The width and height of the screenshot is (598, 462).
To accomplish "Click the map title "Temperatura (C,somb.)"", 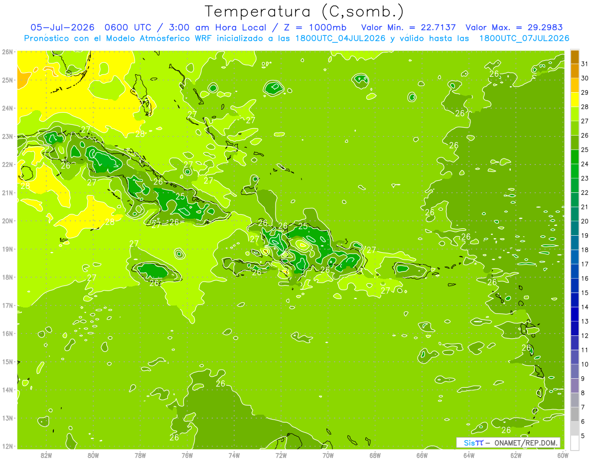I will tap(304, 12).
